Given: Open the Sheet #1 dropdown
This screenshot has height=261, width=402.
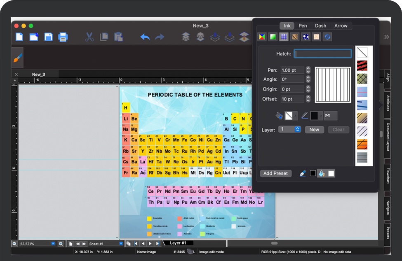Looking at the screenshot, I should point(121,244).
